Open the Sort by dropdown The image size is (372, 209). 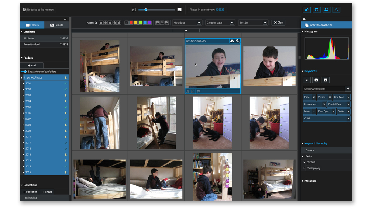(253, 23)
